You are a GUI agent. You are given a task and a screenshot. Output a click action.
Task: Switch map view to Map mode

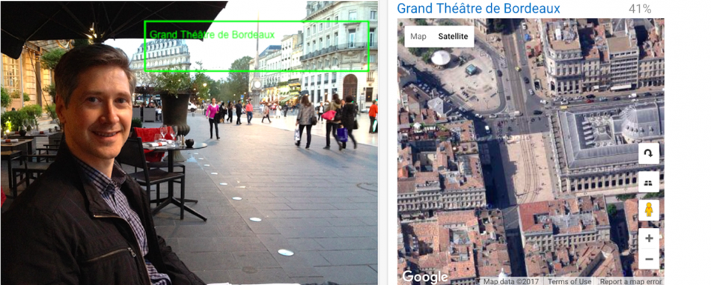[x=418, y=37]
